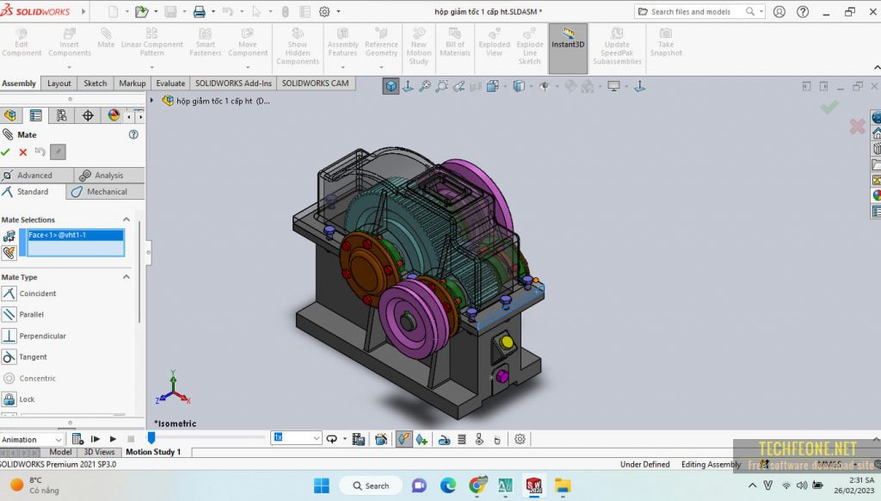
Task: Choose the Parallel mate type
Action: [x=31, y=314]
